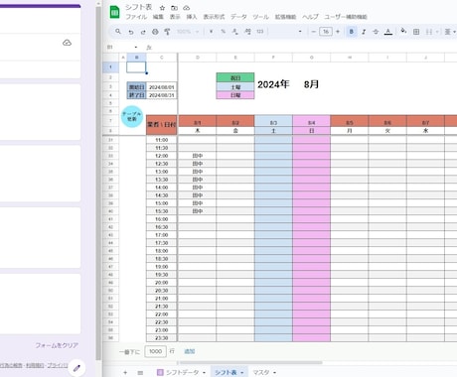
Task: Click フォームをクリア in the form
Action: (x=57, y=345)
